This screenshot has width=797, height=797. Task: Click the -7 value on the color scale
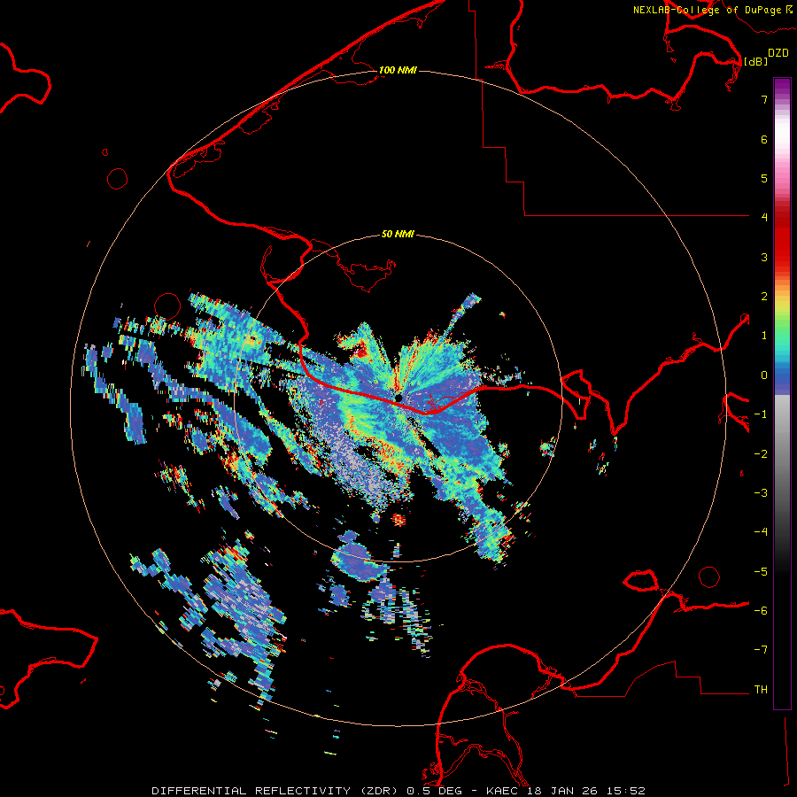point(761,650)
